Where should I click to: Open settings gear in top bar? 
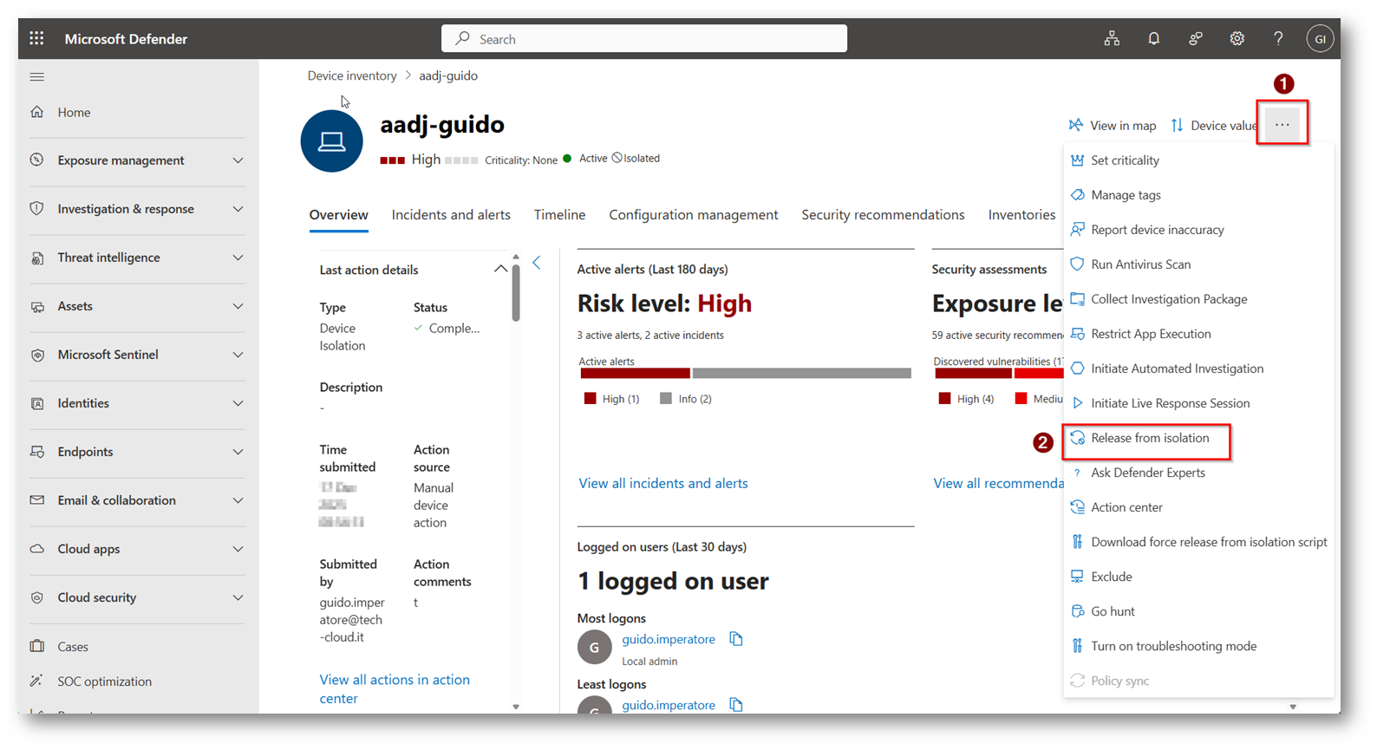[x=1237, y=38]
